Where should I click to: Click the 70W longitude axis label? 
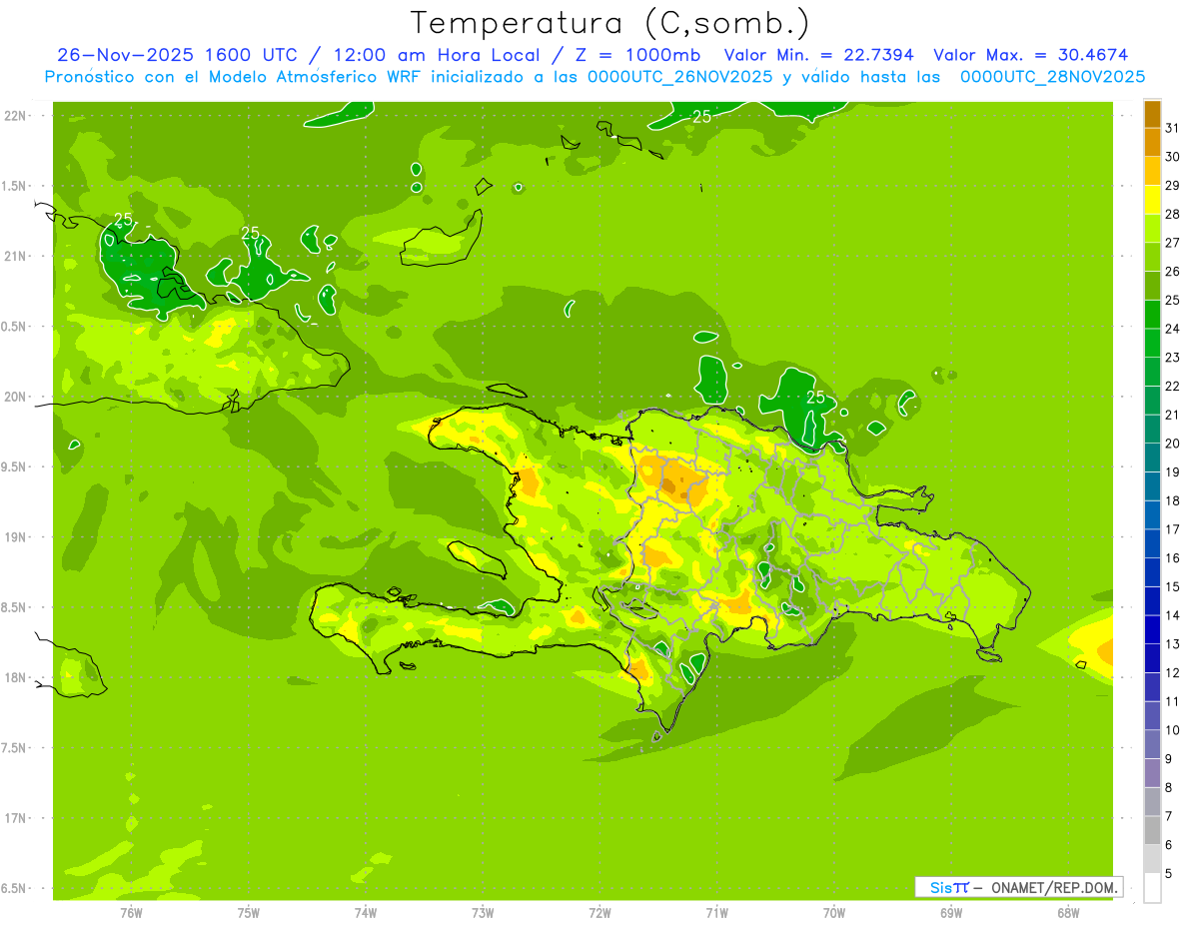tap(833, 913)
